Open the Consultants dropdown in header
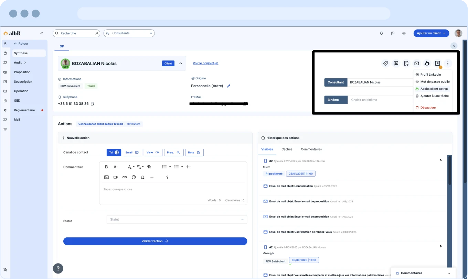 pos(129,33)
